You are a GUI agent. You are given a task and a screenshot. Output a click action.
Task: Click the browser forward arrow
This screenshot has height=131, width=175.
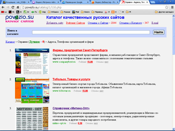[x=8, y=7]
